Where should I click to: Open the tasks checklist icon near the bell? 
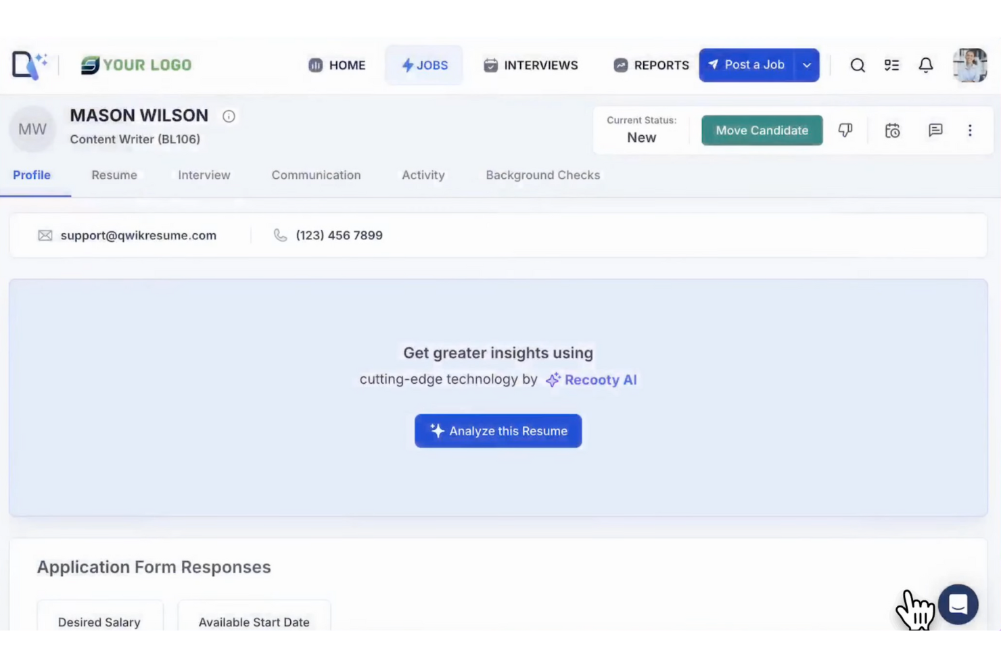coord(891,65)
